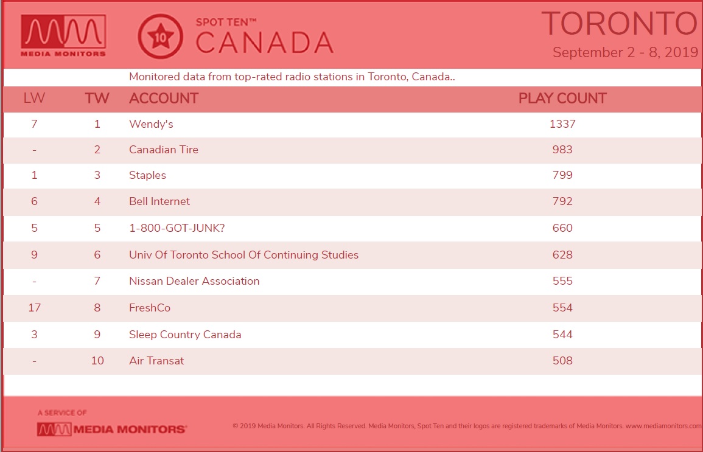The image size is (703, 452).
Task: Click the PLAY COUNT column header
Action: [562, 99]
